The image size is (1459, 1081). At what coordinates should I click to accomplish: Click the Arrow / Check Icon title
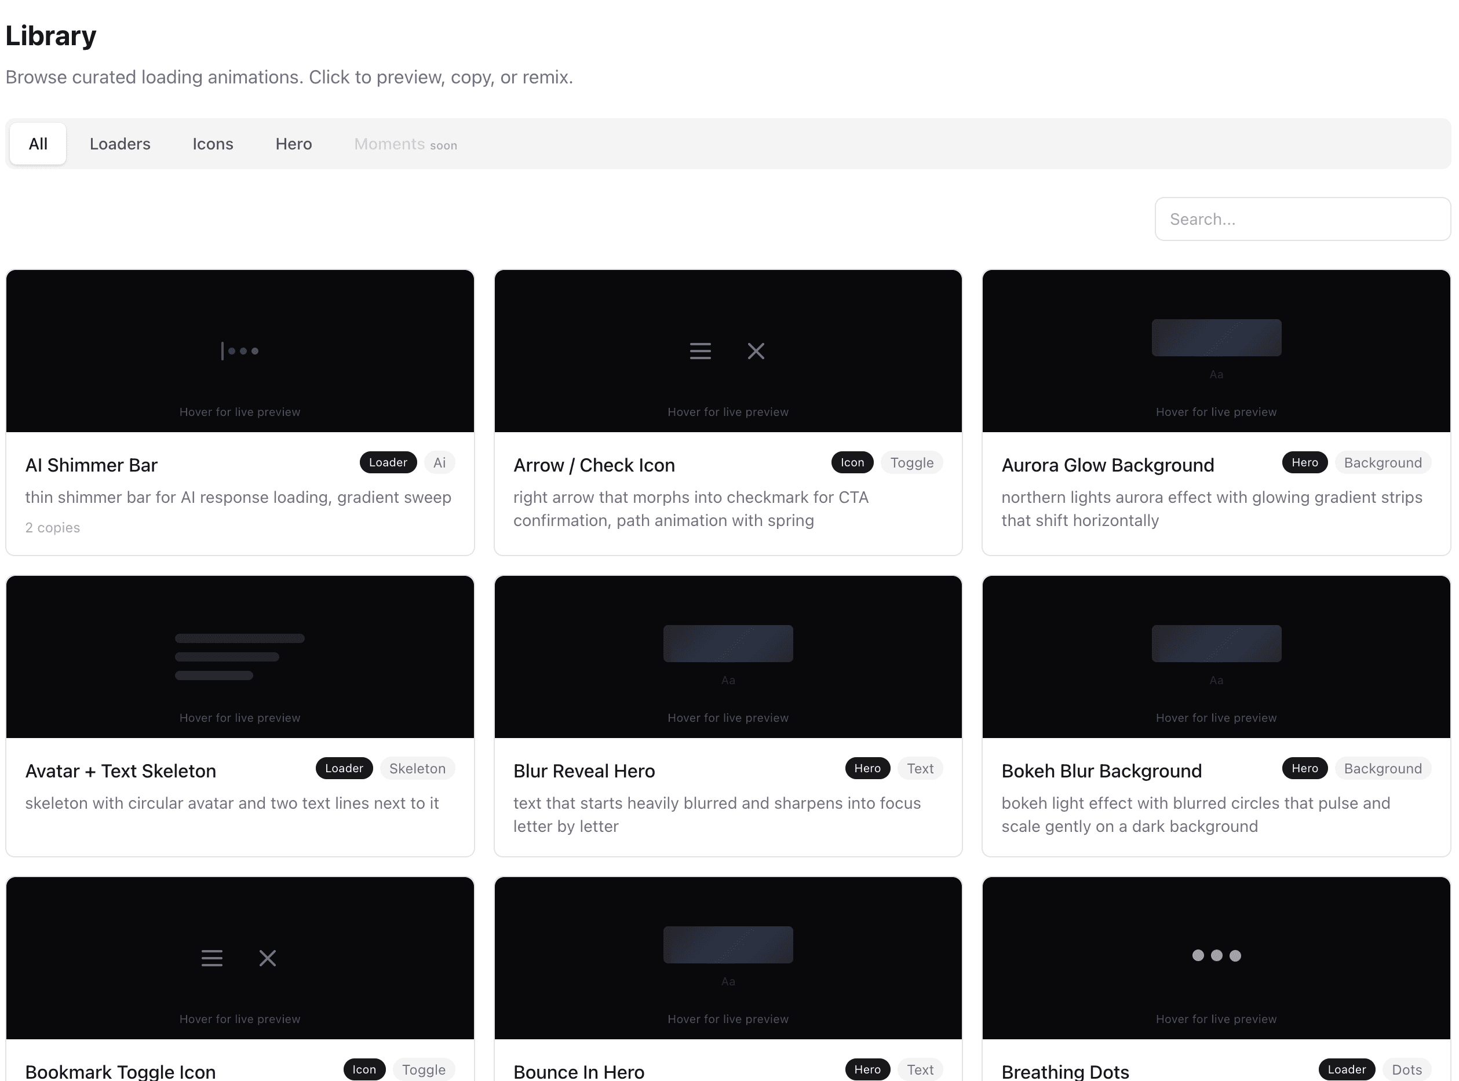pyautogui.click(x=594, y=465)
